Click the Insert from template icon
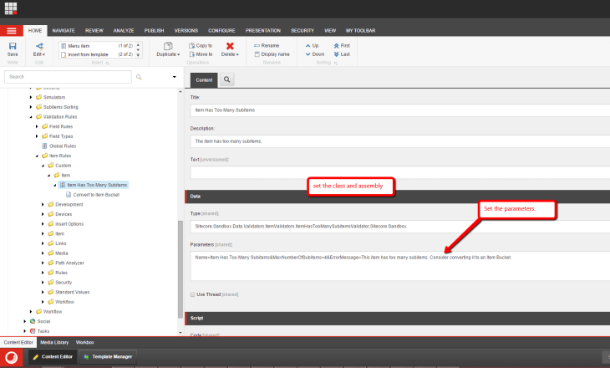 point(64,54)
